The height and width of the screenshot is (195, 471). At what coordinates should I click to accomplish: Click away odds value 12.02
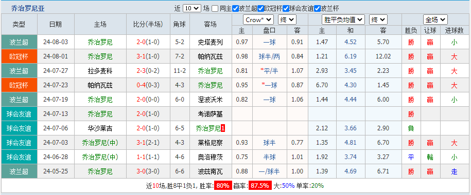[x=383, y=56]
